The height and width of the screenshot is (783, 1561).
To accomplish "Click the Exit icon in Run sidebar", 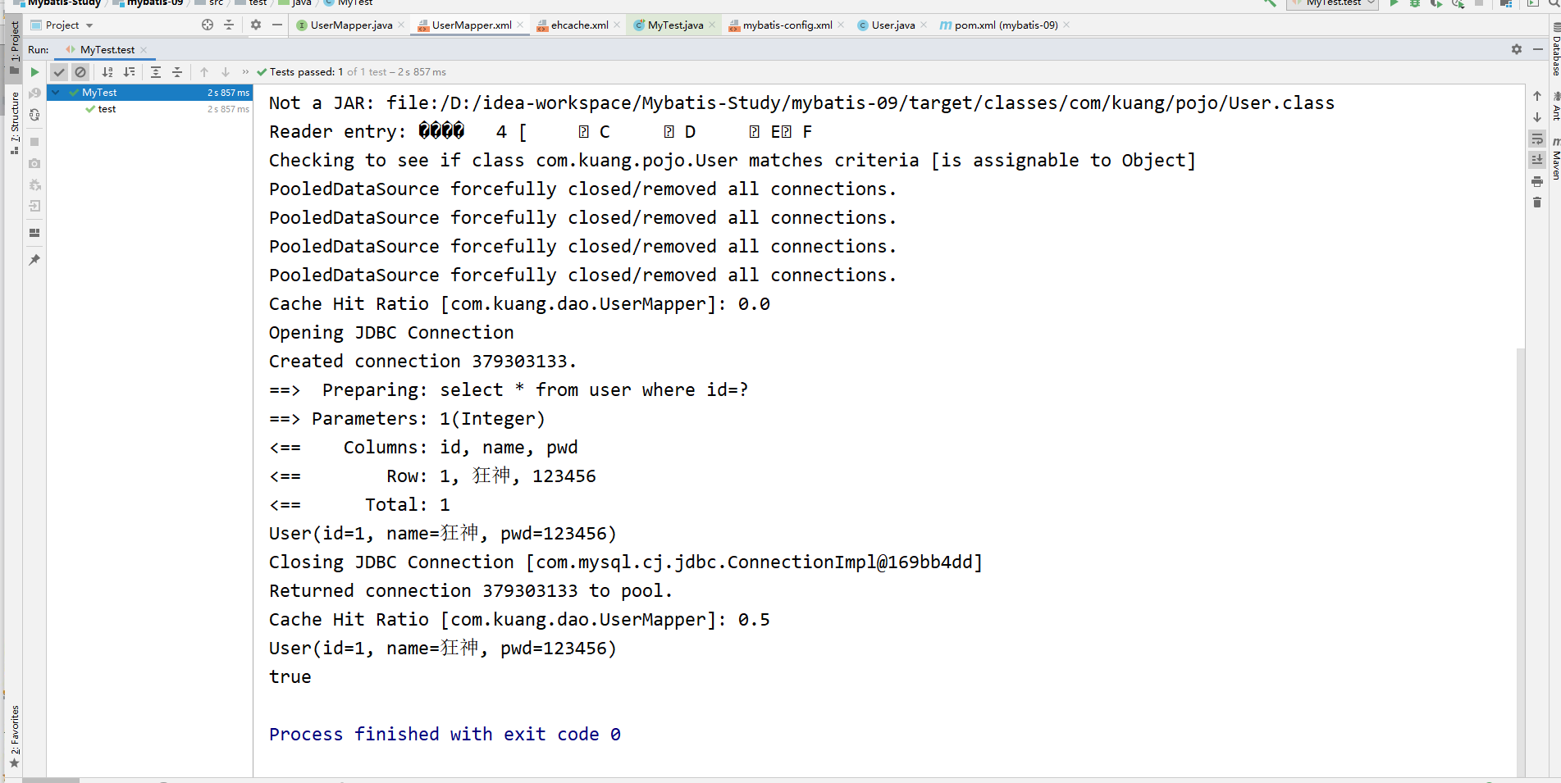I will [x=34, y=206].
